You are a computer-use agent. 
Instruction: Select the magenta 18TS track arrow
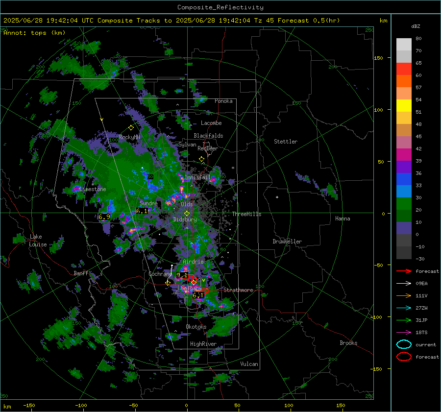(404, 333)
